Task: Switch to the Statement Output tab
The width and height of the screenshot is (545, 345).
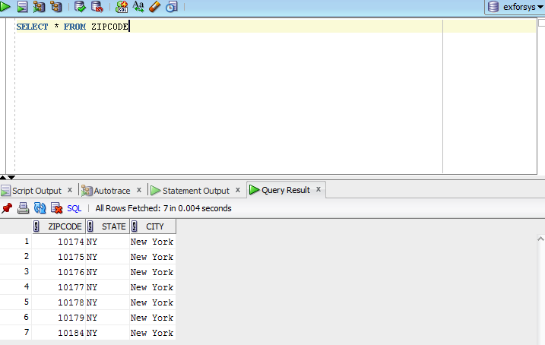Action: click(x=195, y=191)
